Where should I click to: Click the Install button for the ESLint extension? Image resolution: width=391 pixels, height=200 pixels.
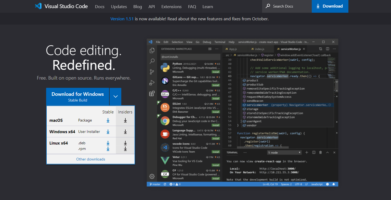coord(216,112)
